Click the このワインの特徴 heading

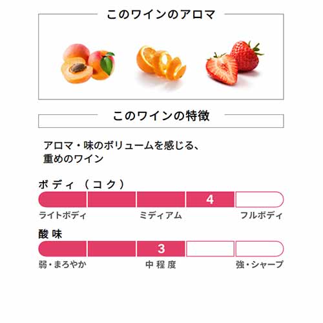(161, 116)
